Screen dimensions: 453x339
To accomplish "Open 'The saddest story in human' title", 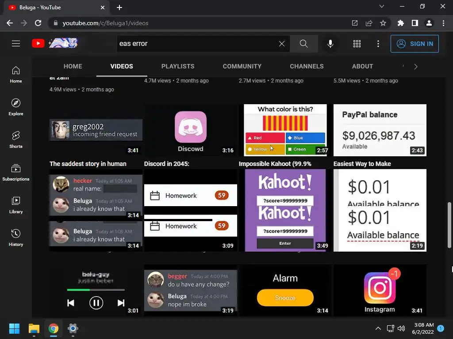I will pyautogui.click(x=88, y=164).
